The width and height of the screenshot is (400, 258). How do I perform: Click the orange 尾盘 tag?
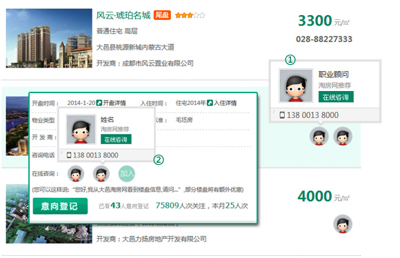[x=162, y=15]
